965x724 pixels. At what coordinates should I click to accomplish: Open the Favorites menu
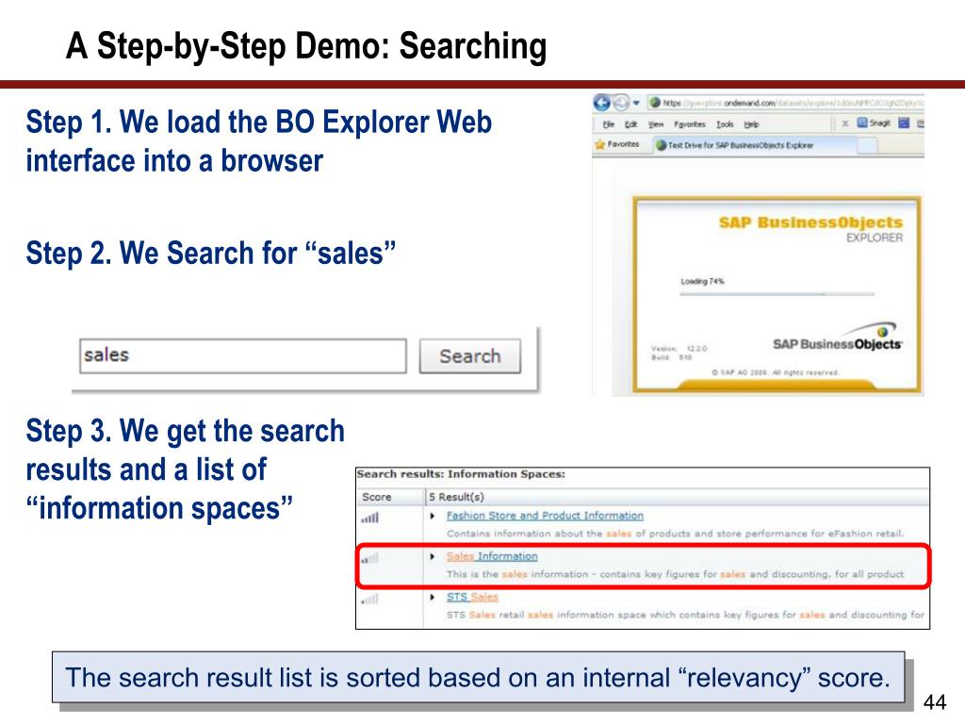pyautogui.click(x=689, y=124)
